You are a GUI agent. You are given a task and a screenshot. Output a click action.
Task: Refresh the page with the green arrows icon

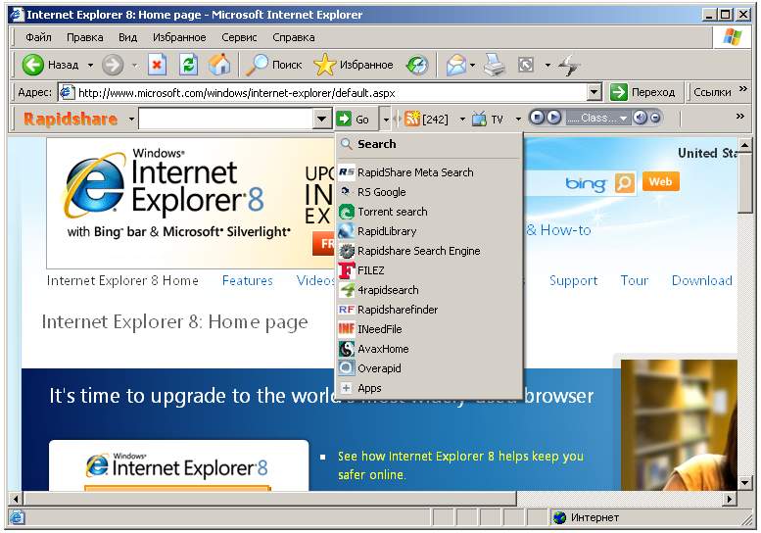(x=188, y=65)
